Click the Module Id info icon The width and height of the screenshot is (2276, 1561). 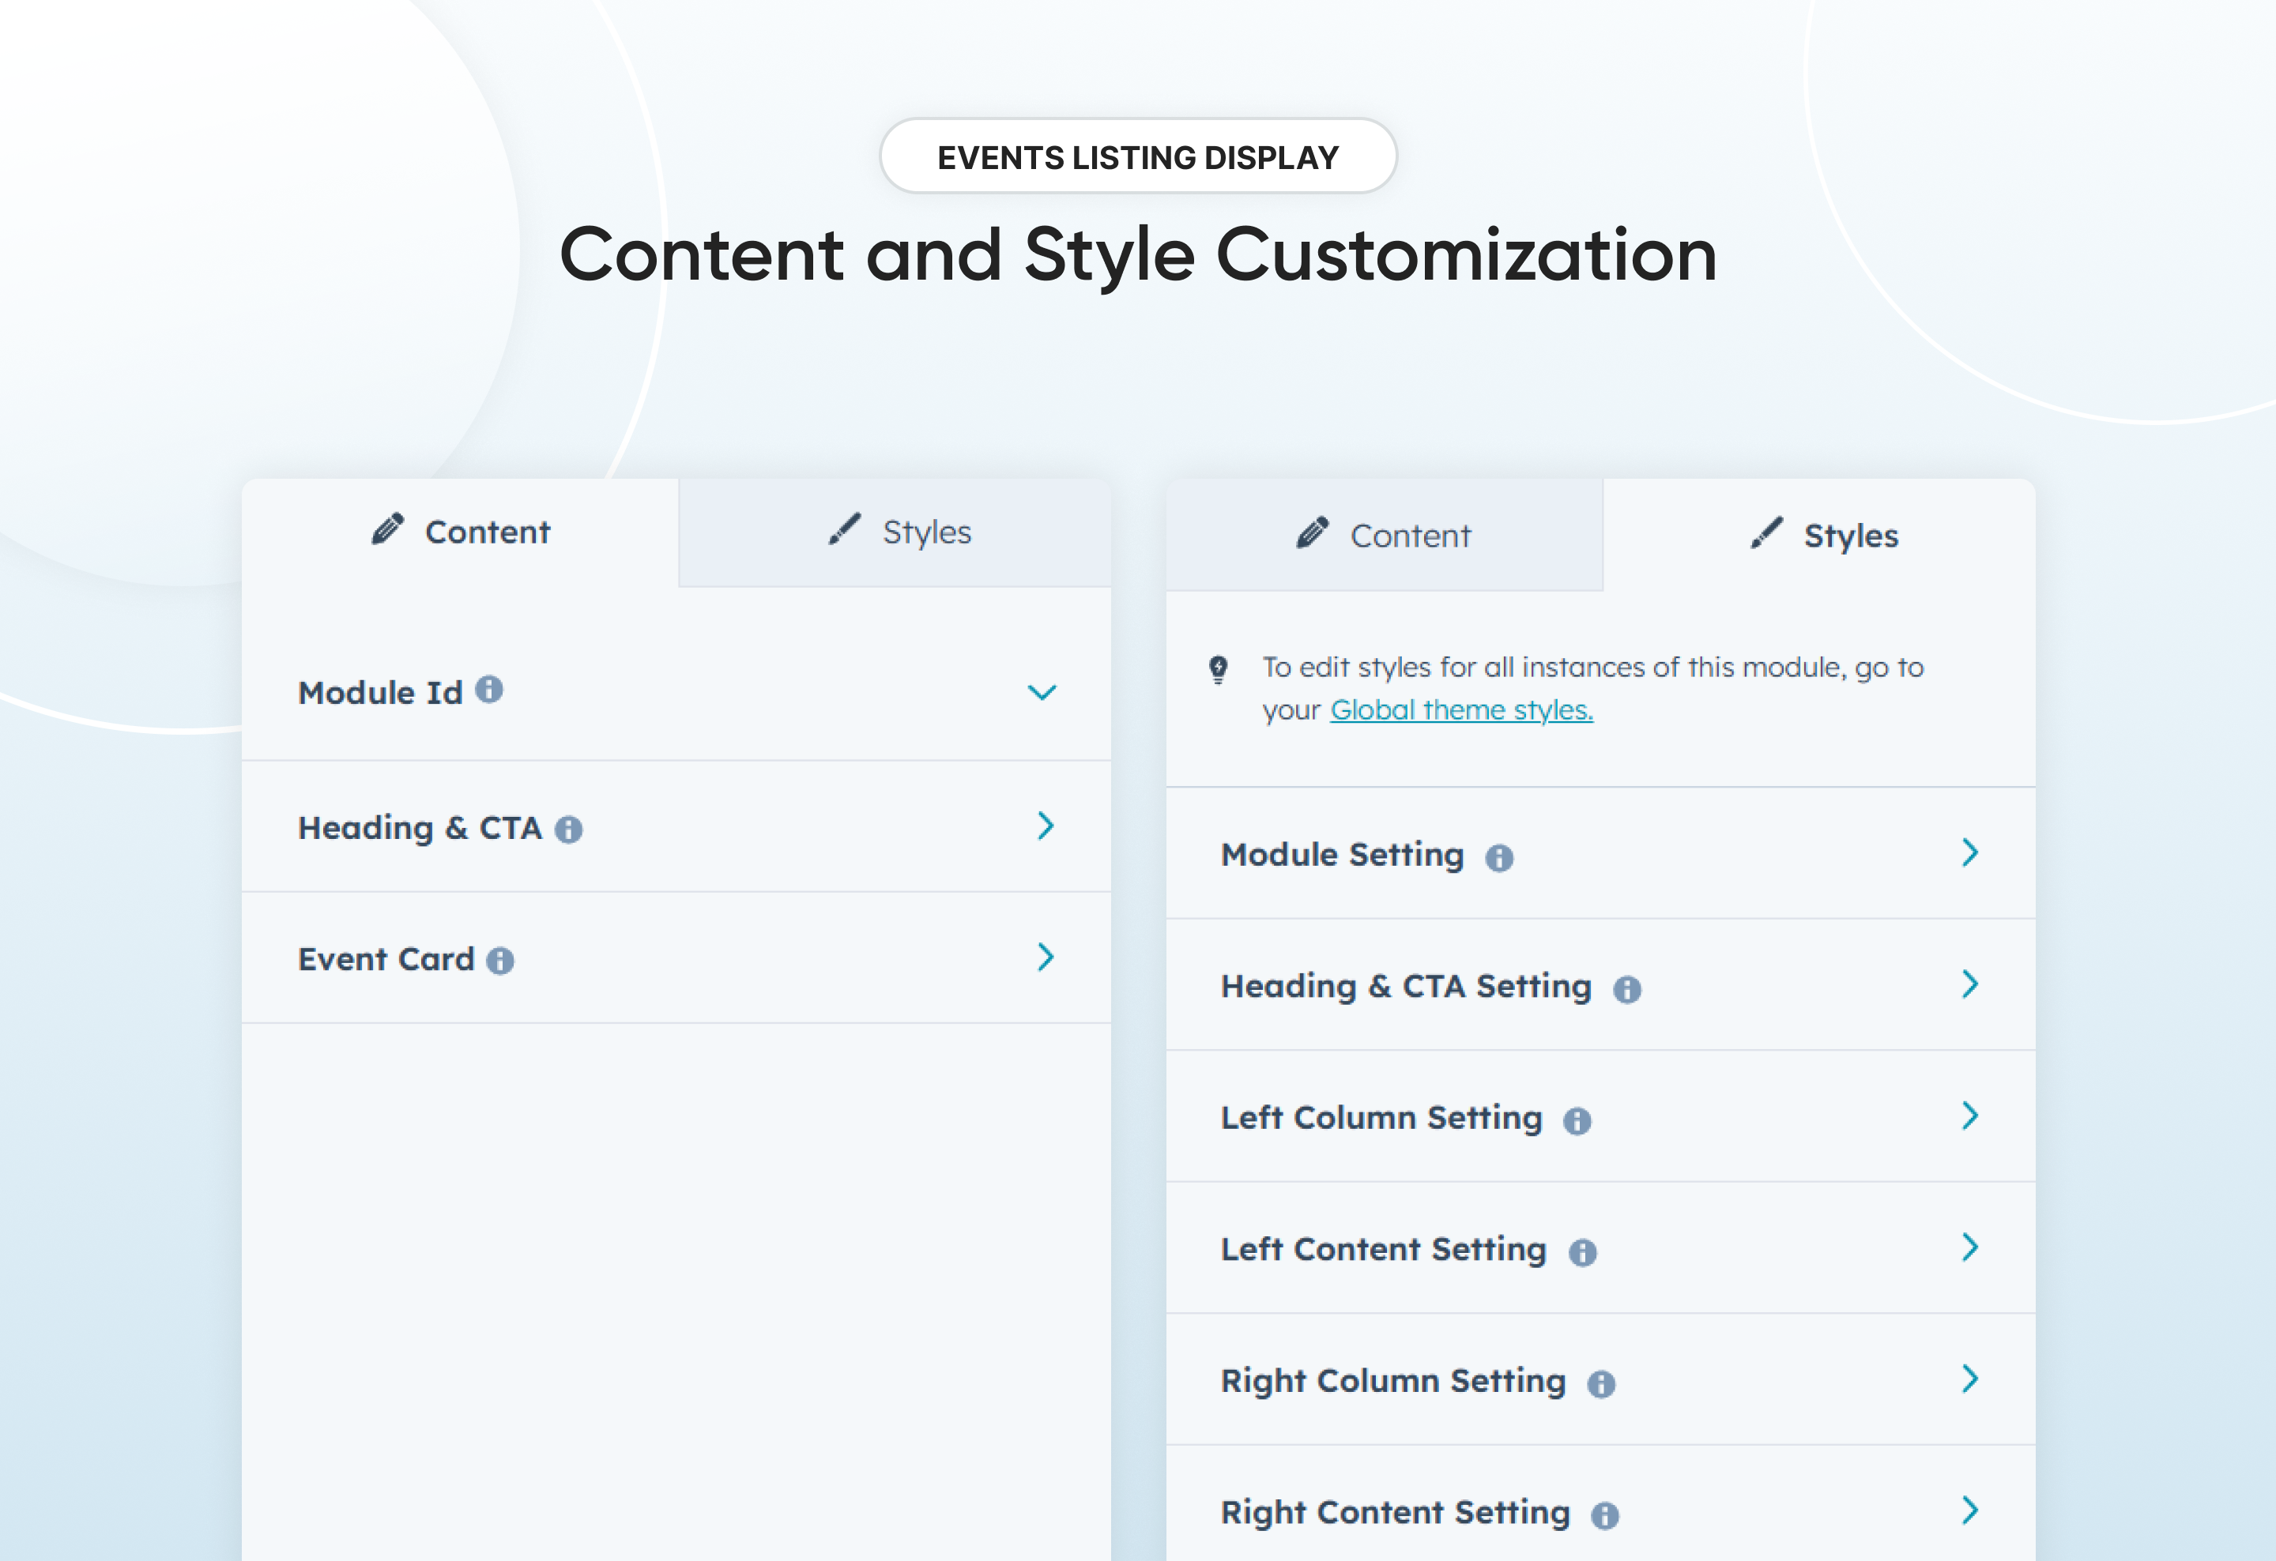(490, 690)
